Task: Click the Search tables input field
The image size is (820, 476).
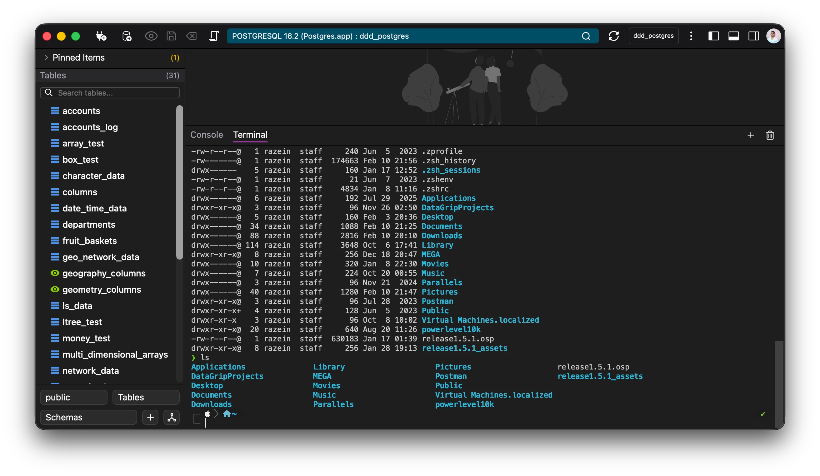Action: (110, 93)
